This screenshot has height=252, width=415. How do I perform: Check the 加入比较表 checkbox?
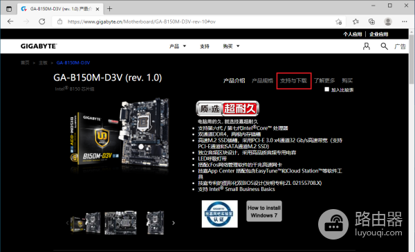(x=327, y=89)
